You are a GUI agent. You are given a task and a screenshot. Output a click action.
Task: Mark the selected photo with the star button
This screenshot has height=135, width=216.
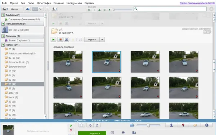(x=82, y=125)
